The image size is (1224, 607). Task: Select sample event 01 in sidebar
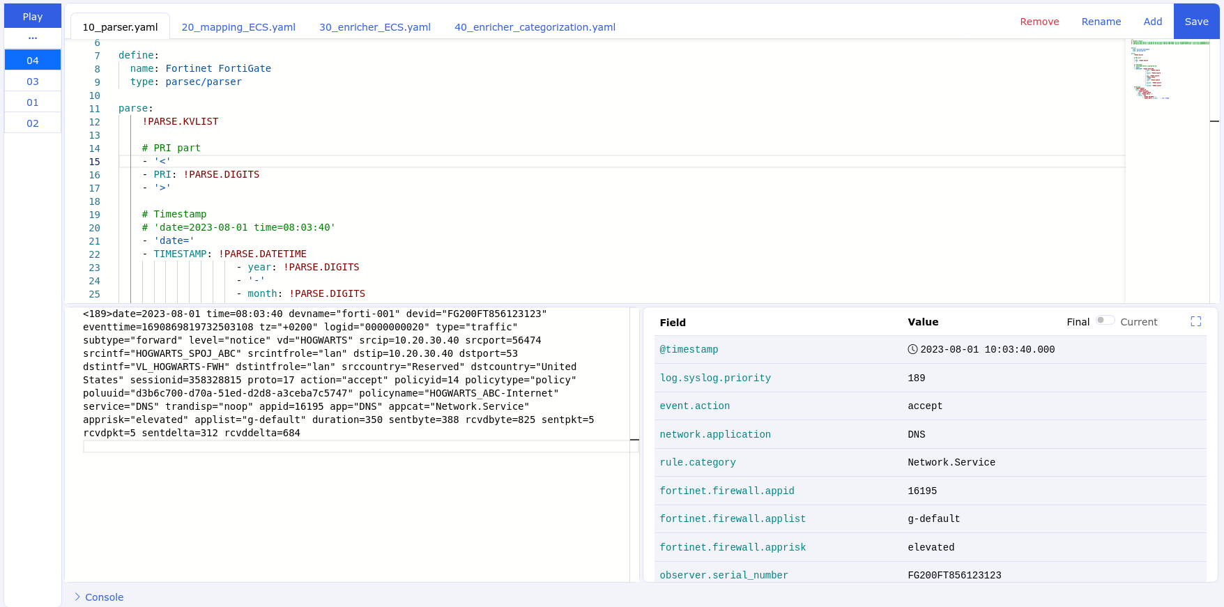tap(33, 102)
